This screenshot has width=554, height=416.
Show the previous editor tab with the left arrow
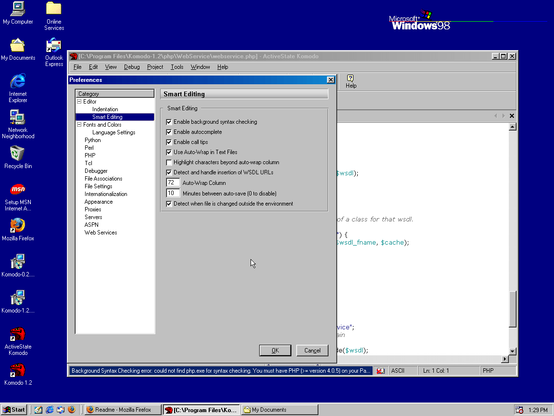(x=496, y=116)
